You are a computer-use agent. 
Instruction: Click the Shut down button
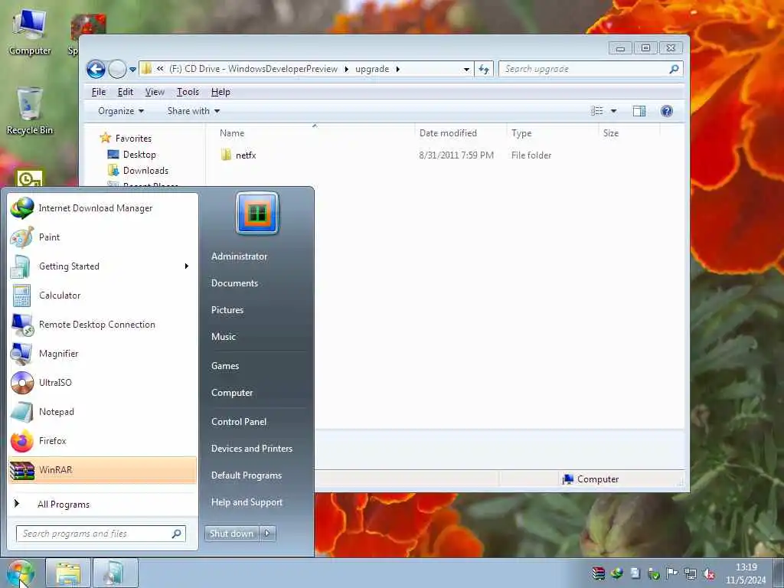pos(232,534)
